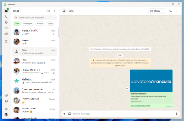
Task: Select the Preferiti filter tab
Action: [40, 24]
